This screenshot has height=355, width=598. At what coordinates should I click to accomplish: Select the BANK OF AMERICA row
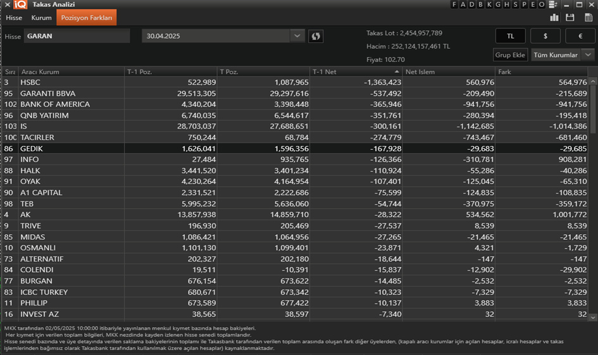(x=295, y=104)
